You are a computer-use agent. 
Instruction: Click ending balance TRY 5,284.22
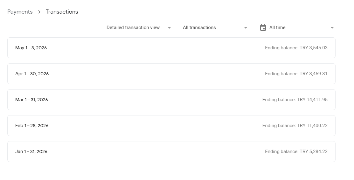296,152
